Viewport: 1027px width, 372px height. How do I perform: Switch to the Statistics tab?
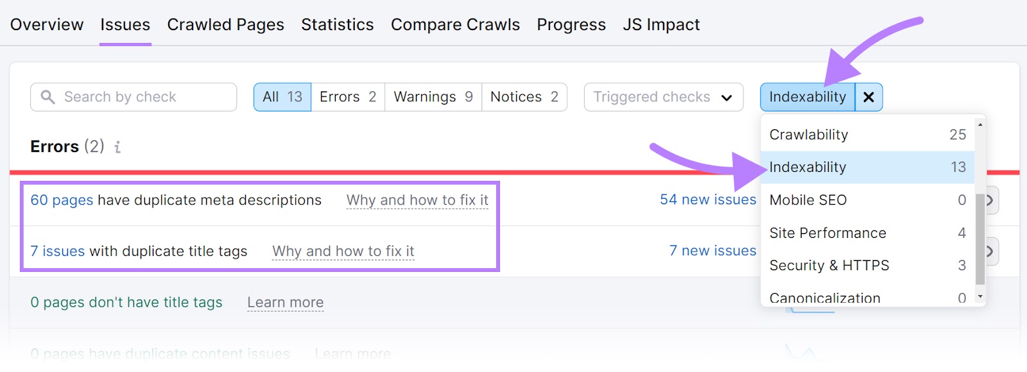click(x=337, y=24)
